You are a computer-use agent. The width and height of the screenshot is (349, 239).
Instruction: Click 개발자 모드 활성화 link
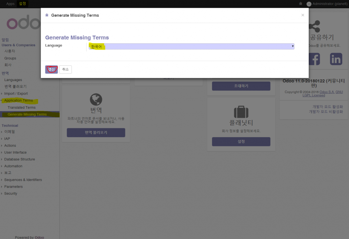point(328,107)
